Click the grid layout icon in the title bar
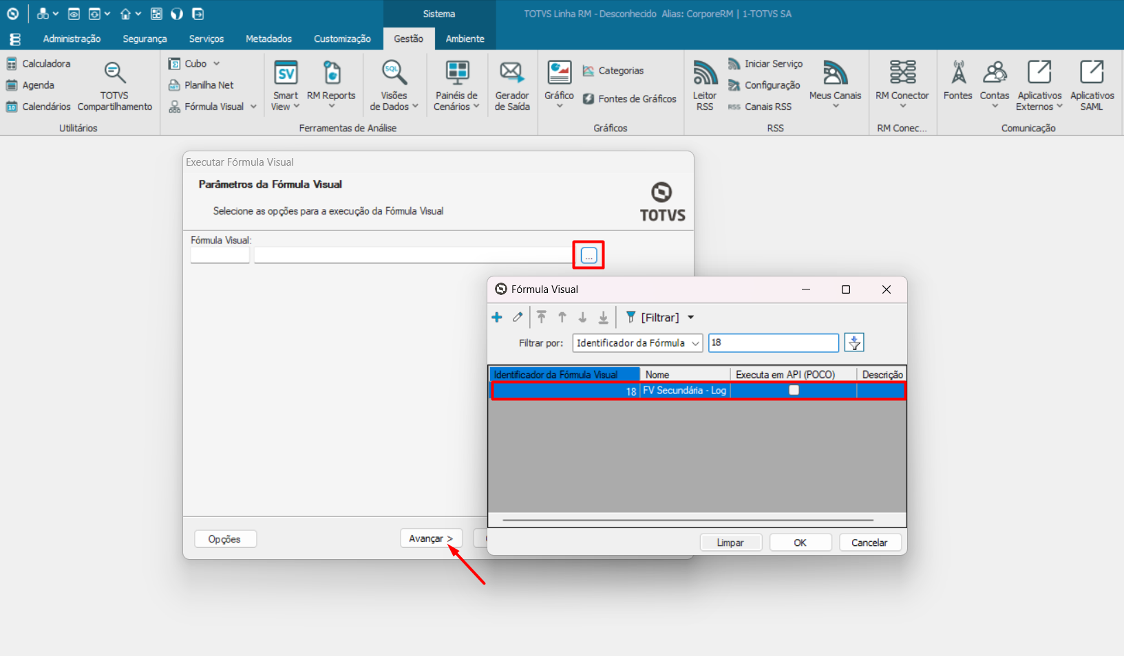1124x656 pixels. tap(156, 14)
